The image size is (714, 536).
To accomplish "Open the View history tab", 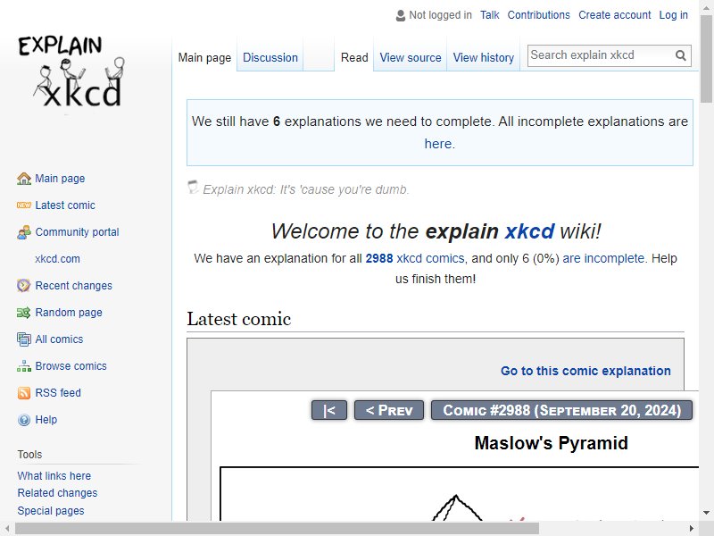I will click(483, 58).
